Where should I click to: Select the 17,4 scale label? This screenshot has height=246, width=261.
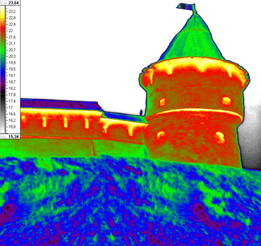(12, 101)
